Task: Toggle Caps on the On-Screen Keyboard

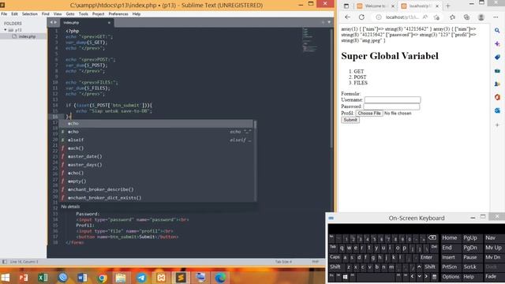Action: click(x=335, y=257)
